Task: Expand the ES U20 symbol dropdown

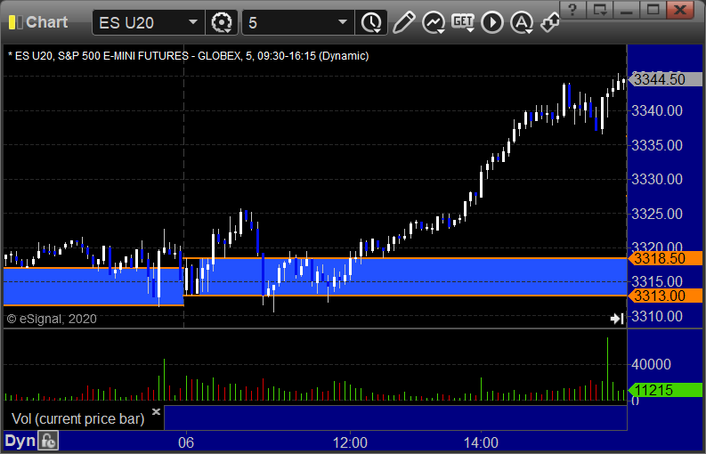Action: 192,22
